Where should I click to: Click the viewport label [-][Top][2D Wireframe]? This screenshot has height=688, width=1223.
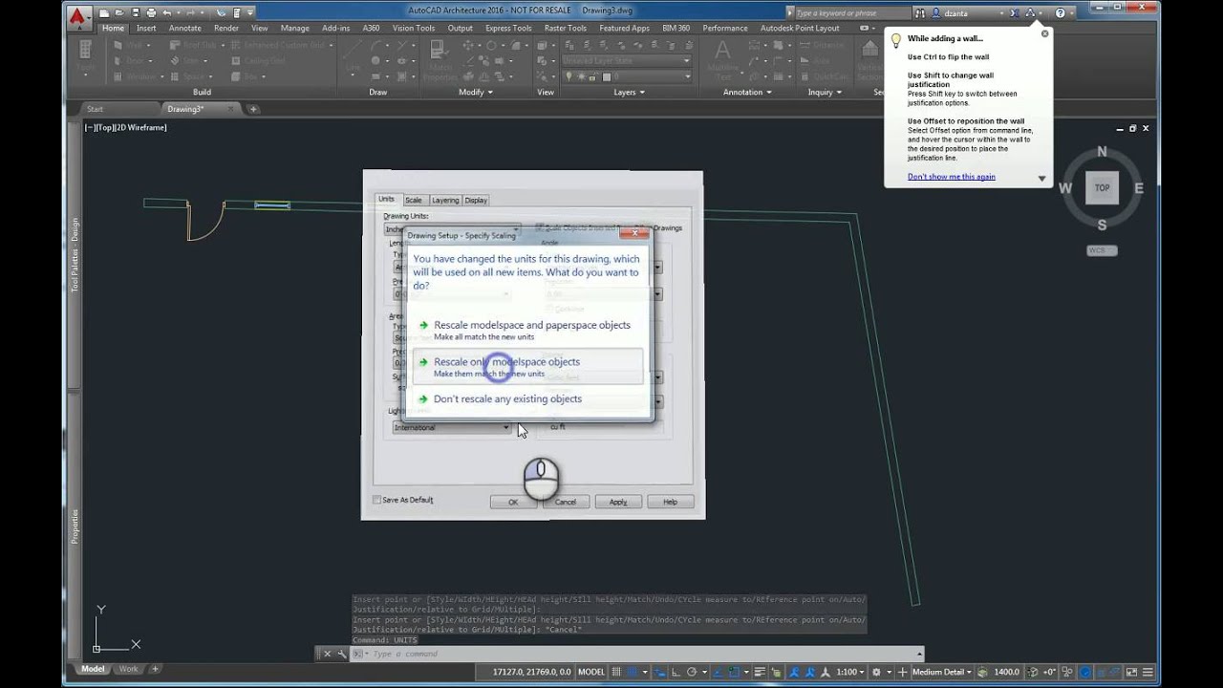click(x=126, y=127)
